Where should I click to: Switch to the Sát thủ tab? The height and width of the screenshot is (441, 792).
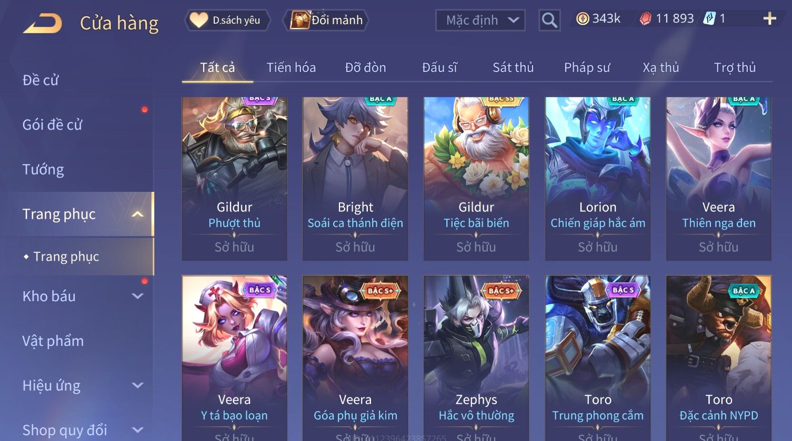tap(513, 67)
